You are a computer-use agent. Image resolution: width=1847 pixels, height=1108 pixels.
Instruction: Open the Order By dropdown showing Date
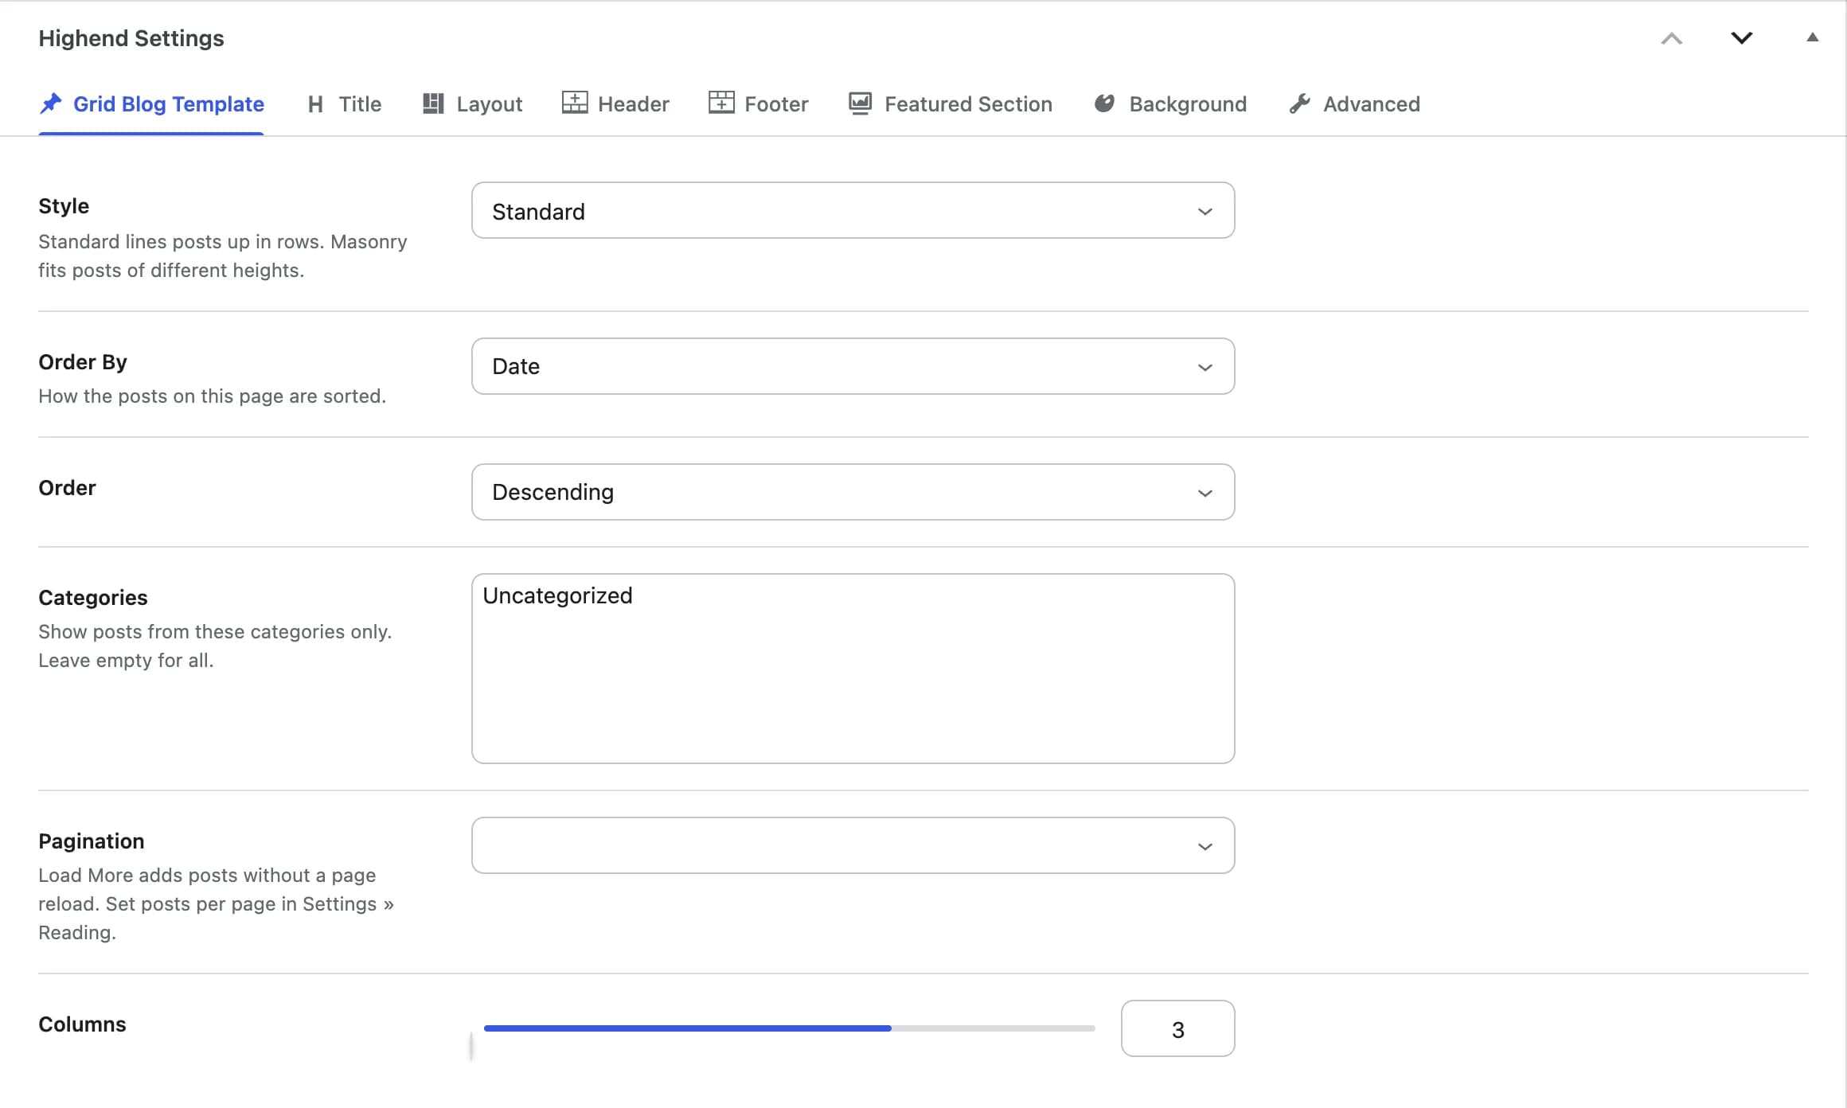(853, 366)
